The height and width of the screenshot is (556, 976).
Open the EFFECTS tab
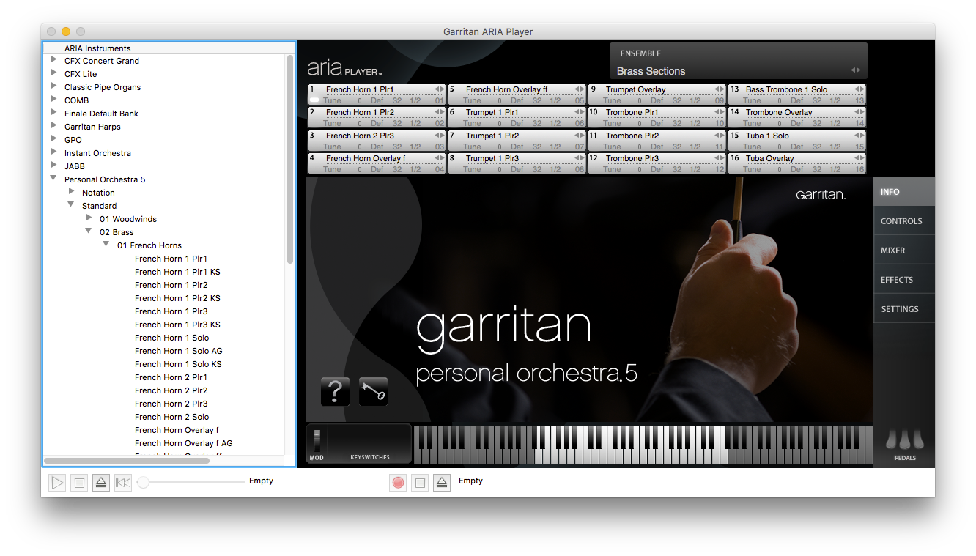point(904,280)
